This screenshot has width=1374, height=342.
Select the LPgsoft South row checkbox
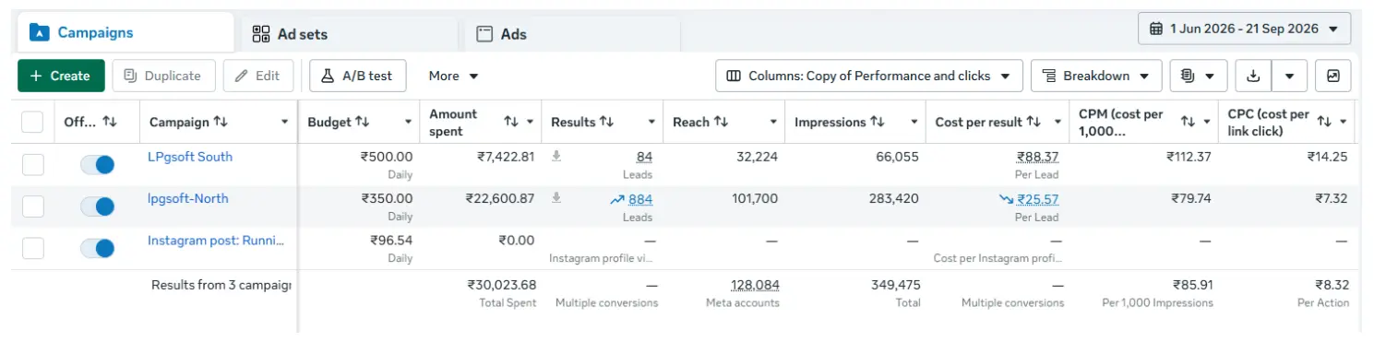32,165
